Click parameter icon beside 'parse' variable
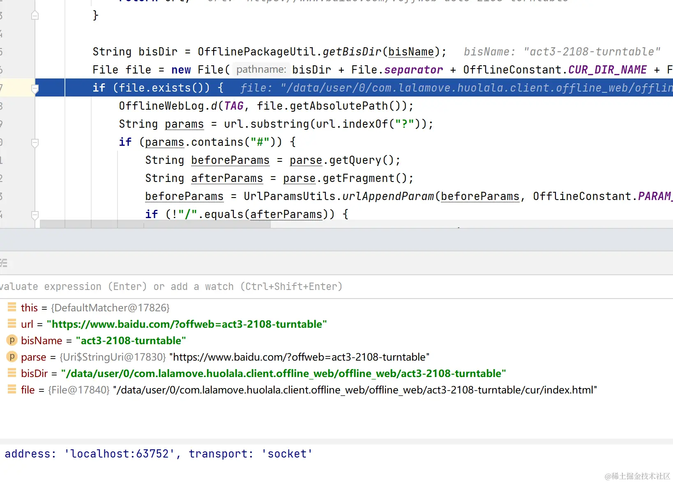 click(12, 356)
